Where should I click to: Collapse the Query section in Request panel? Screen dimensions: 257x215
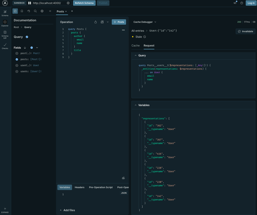coord(135,55)
